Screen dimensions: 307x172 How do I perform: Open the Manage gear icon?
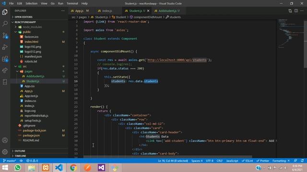5,151
